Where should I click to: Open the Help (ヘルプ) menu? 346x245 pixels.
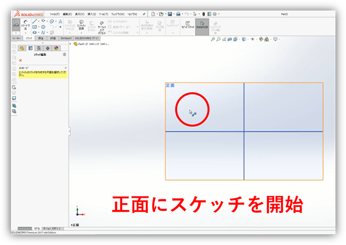(x=133, y=14)
